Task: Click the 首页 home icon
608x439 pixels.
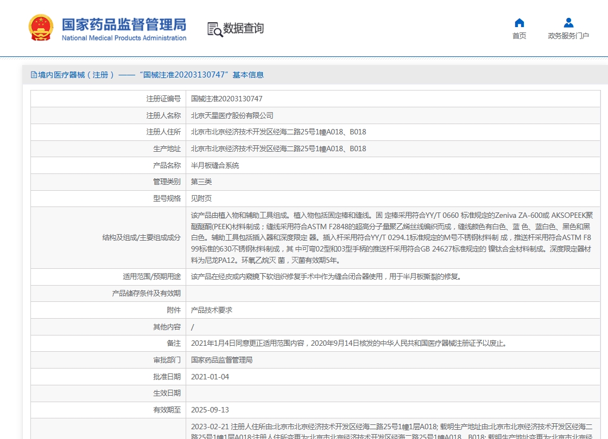Action: pos(519,23)
